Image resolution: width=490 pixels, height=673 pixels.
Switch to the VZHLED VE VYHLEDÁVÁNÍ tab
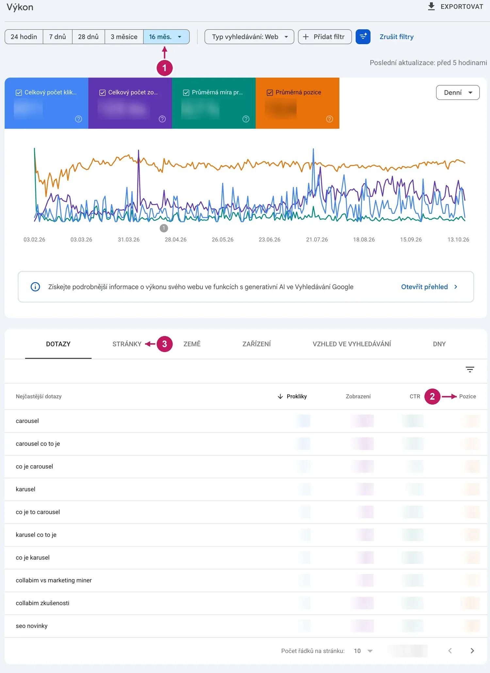351,344
